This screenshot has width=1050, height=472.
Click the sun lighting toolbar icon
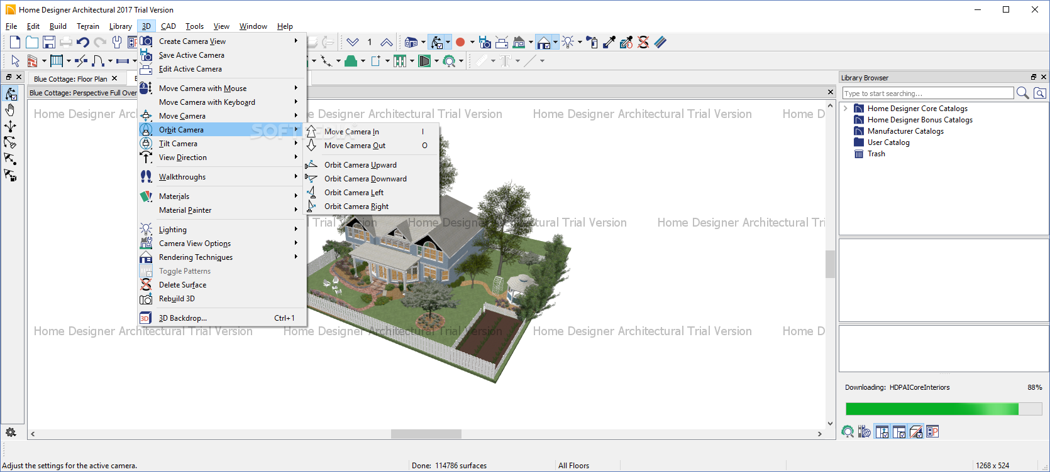click(x=568, y=42)
